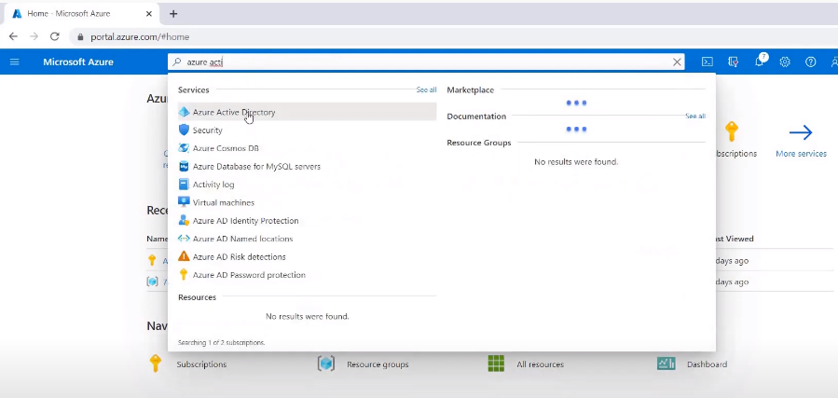Click the Azure AD Identity Protection icon

click(184, 221)
